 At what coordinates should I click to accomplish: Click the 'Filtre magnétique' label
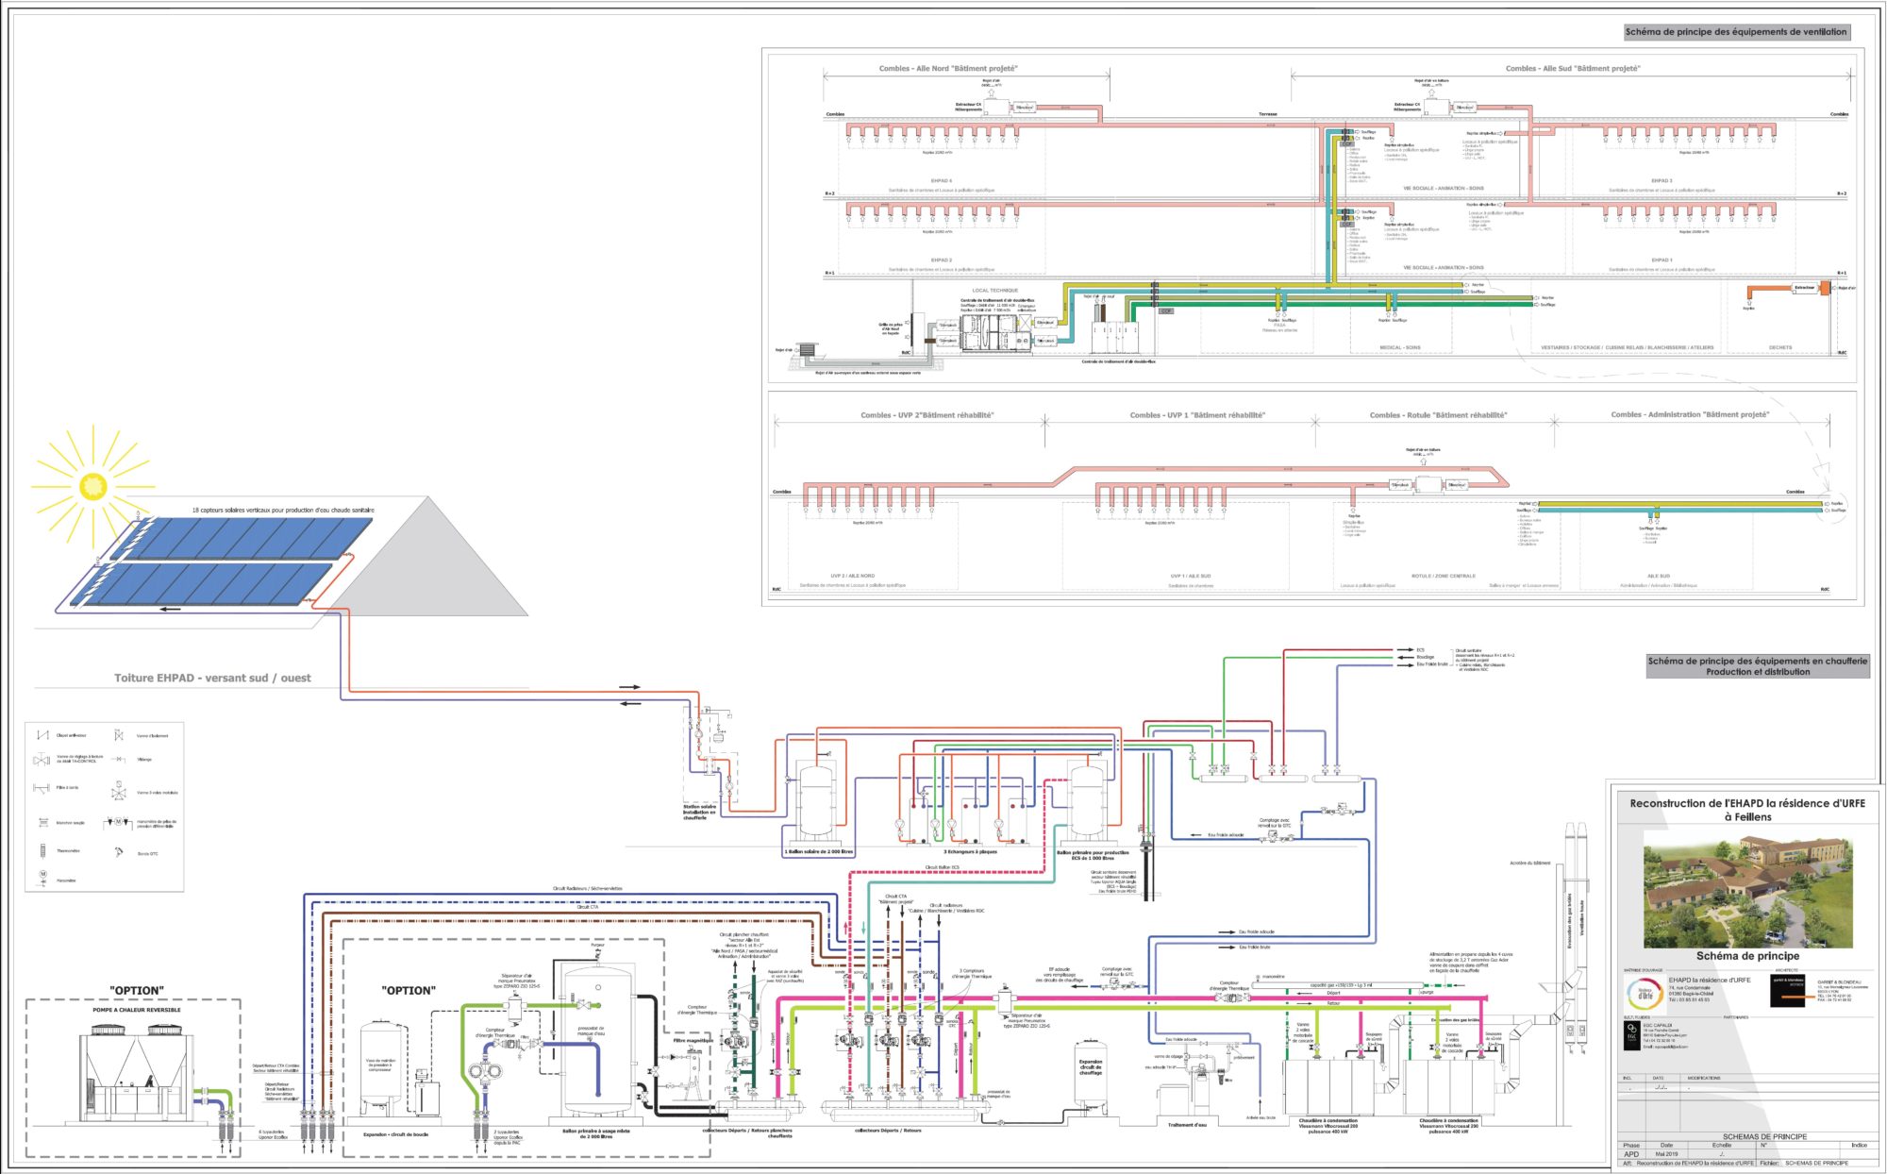[693, 1040]
